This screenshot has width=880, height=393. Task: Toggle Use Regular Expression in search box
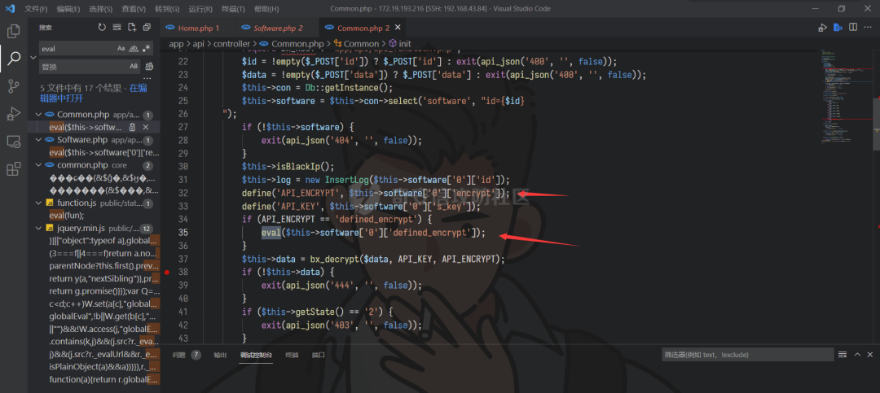tap(147, 49)
